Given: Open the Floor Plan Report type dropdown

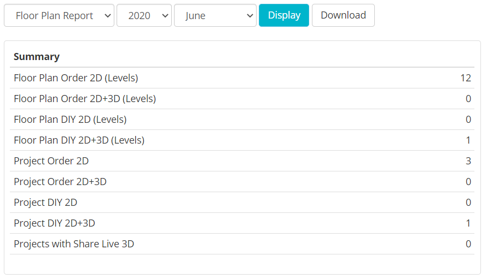Looking at the screenshot, I should tap(59, 15).
